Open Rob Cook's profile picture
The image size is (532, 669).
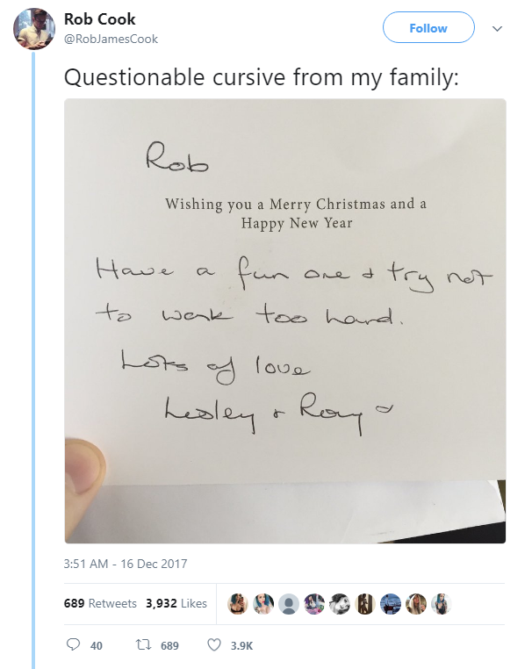[34, 29]
